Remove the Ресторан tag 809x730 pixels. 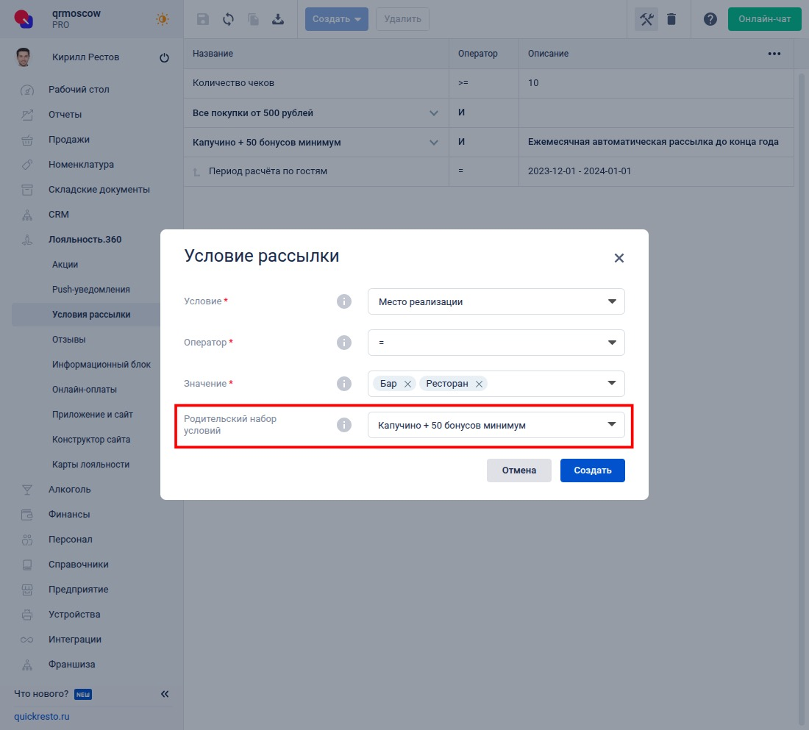pyautogui.click(x=479, y=384)
